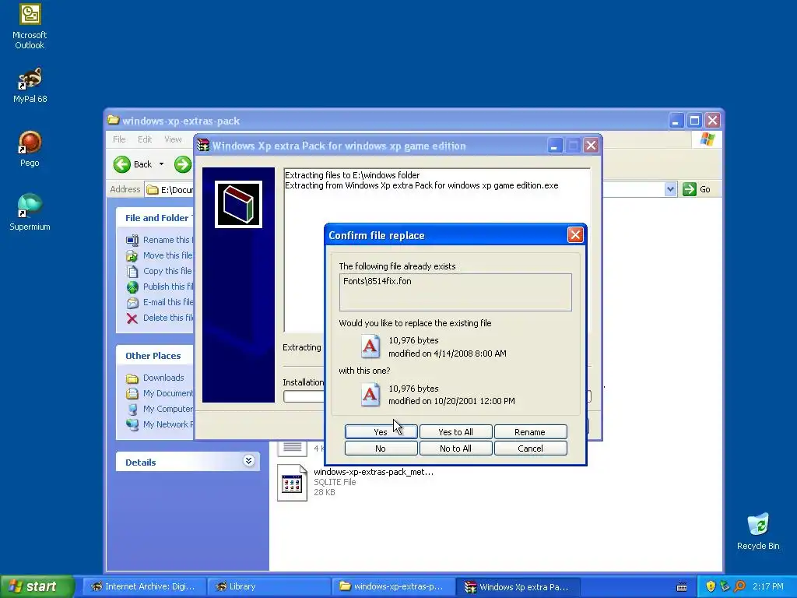Screen dimensions: 797x598
Task: Open the Start menu
Action: (37, 586)
